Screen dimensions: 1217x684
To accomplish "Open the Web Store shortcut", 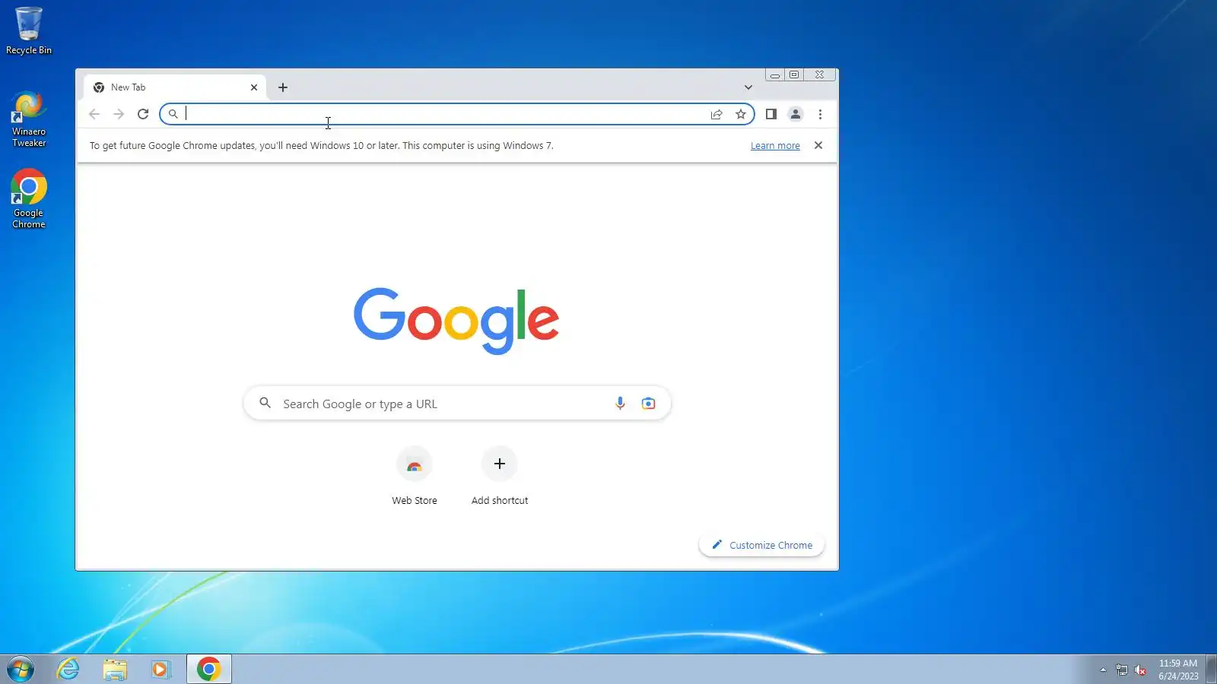I will (415, 477).
